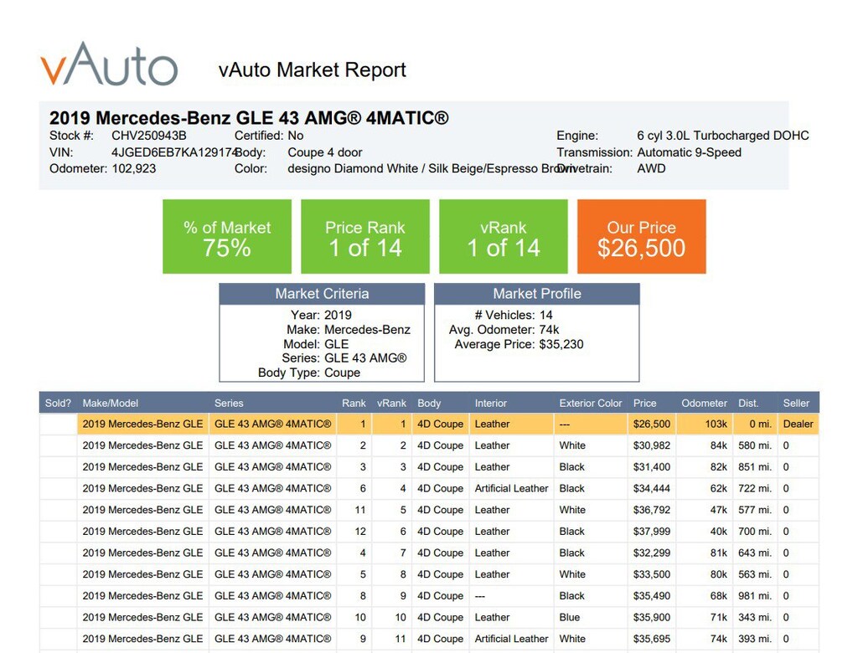Click the Dist. column header

click(x=748, y=403)
